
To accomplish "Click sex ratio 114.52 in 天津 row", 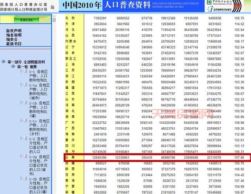I will (239, 24).
